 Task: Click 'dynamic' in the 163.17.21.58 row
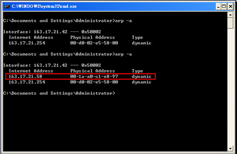tap(141, 77)
